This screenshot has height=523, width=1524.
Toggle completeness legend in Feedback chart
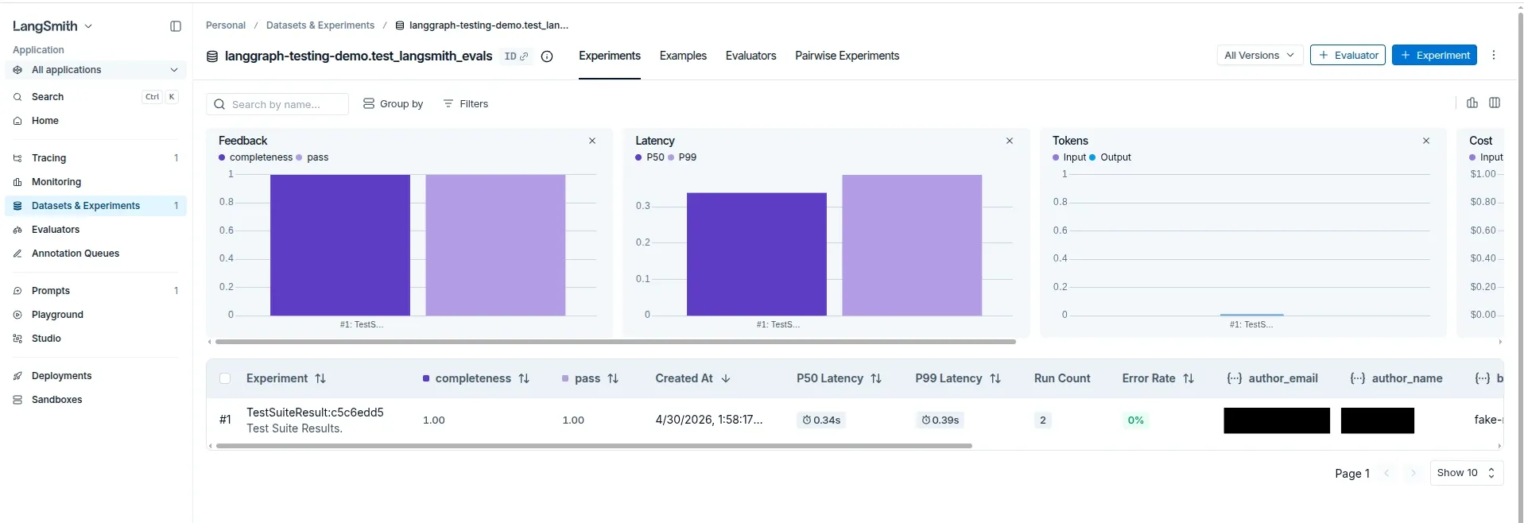click(x=256, y=157)
